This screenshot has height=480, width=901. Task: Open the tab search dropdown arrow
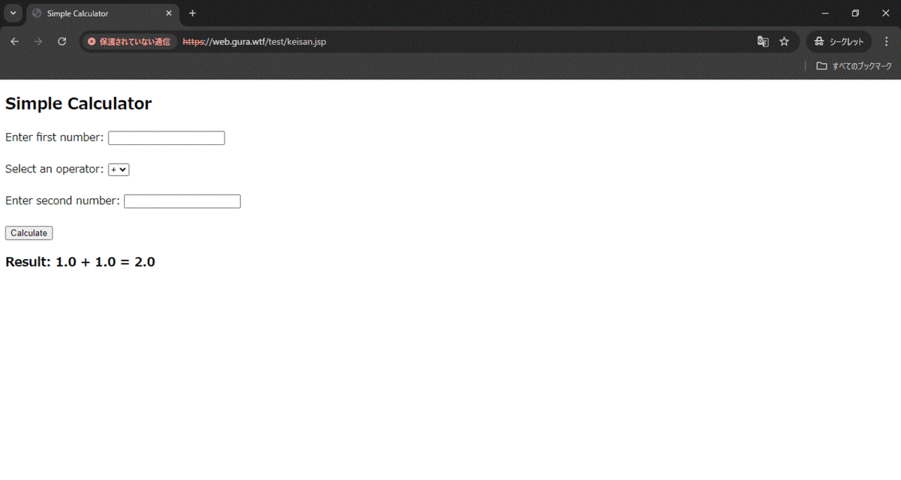[x=13, y=14]
